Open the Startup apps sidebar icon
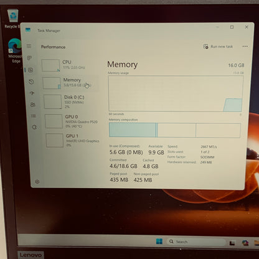Viewport: 259px width, 259px height. pos(32,93)
